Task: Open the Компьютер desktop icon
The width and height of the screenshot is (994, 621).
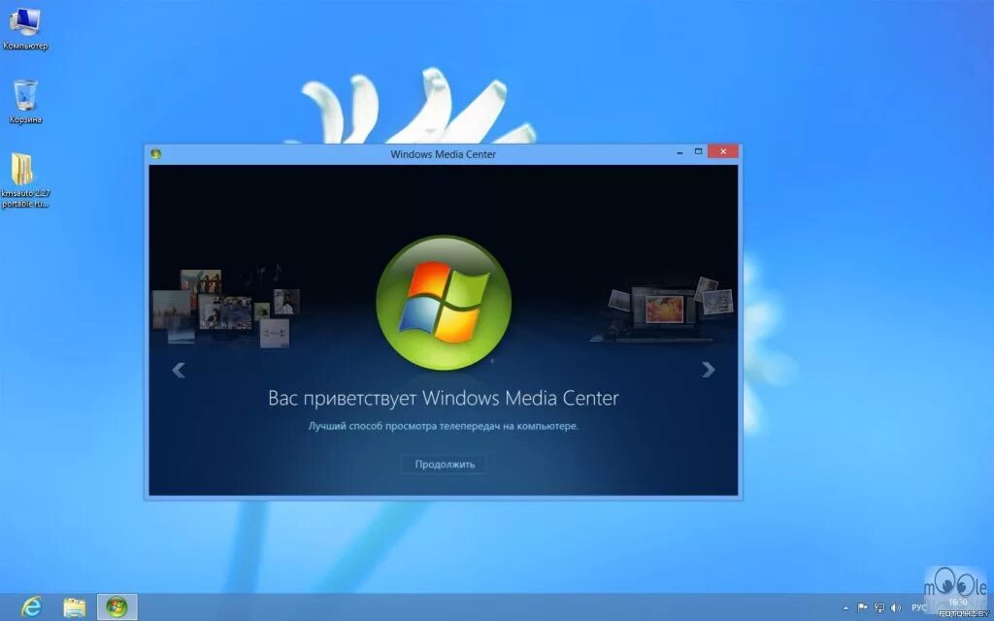Action: [x=24, y=28]
